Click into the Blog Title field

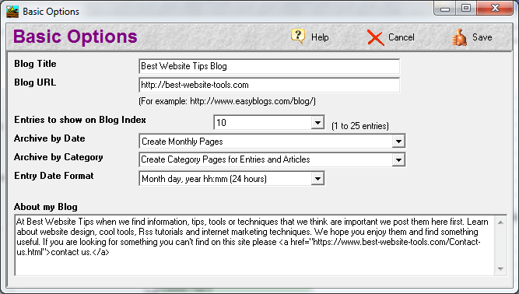269,66
